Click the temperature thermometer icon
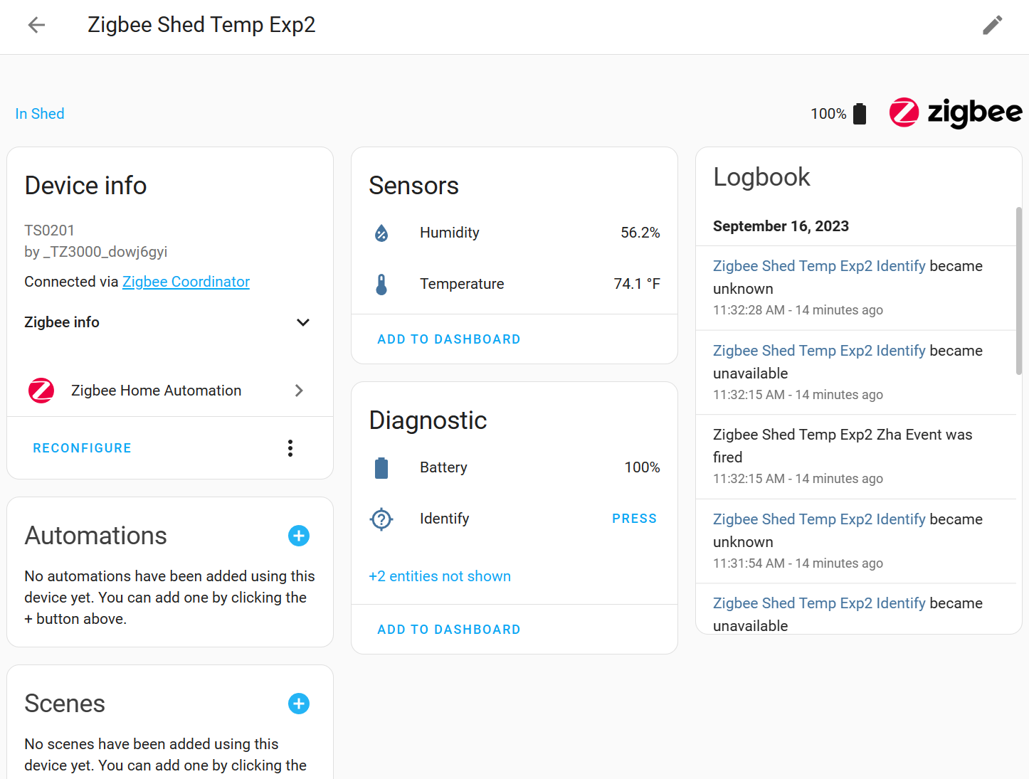The width and height of the screenshot is (1029, 779). tap(382, 283)
